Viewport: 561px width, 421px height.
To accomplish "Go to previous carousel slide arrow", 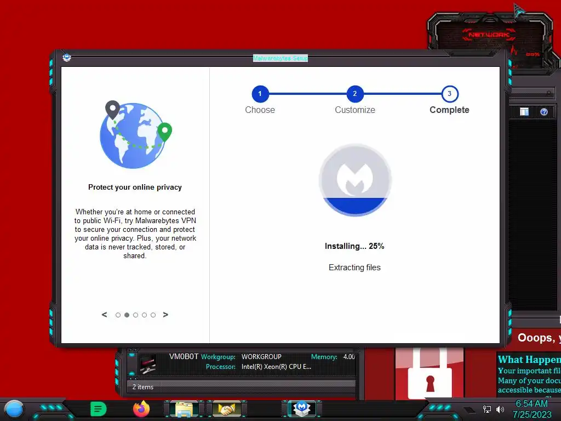I will (105, 315).
